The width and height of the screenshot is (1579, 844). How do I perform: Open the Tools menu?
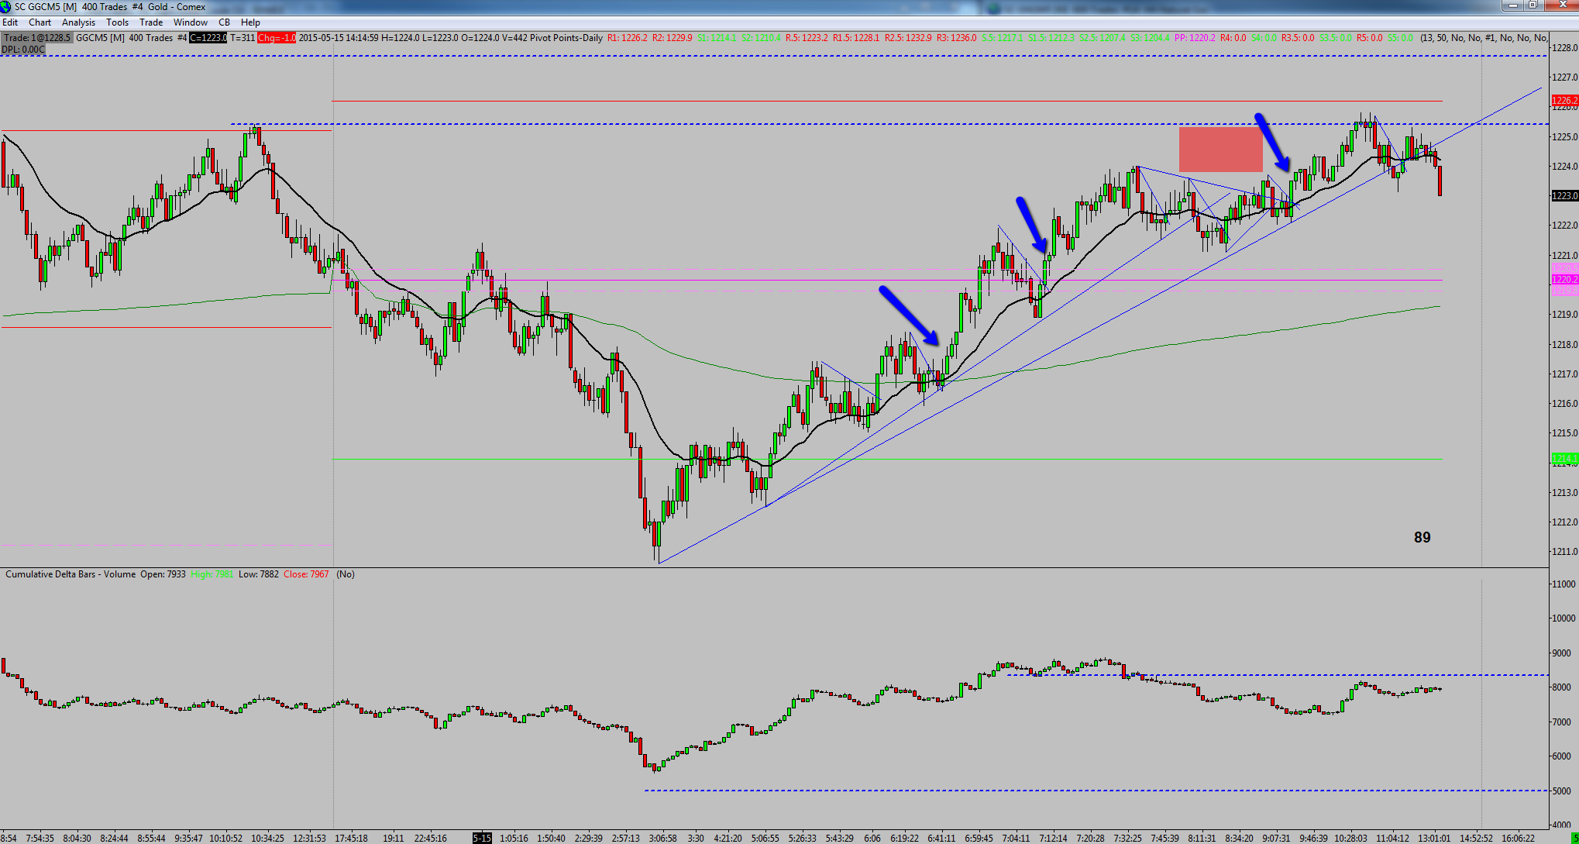coord(117,22)
